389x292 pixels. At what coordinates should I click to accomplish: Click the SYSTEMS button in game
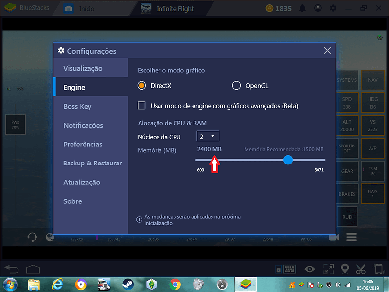point(347,80)
